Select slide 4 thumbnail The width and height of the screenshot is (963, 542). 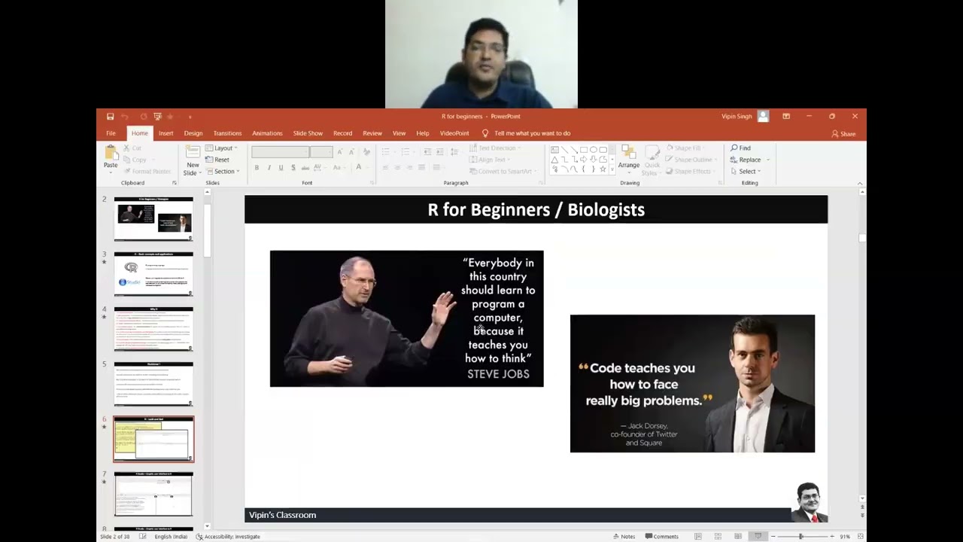pyautogui.click(x=153, y=329)
